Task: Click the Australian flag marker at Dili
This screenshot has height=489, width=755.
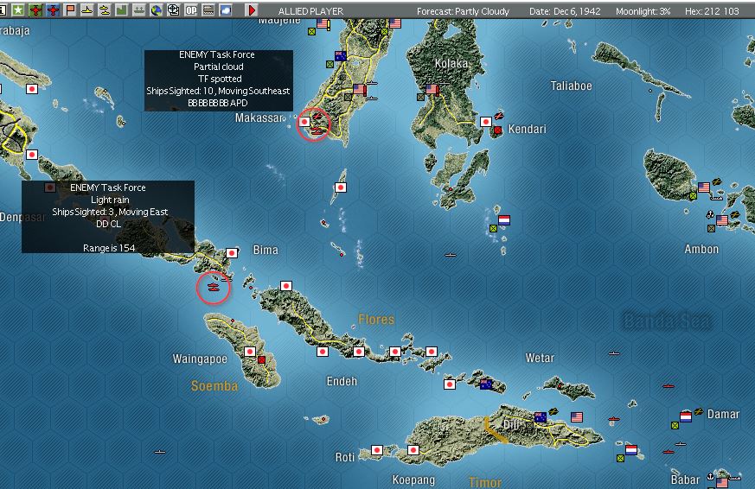Action: pyautogui.click(x=541, y=417)
